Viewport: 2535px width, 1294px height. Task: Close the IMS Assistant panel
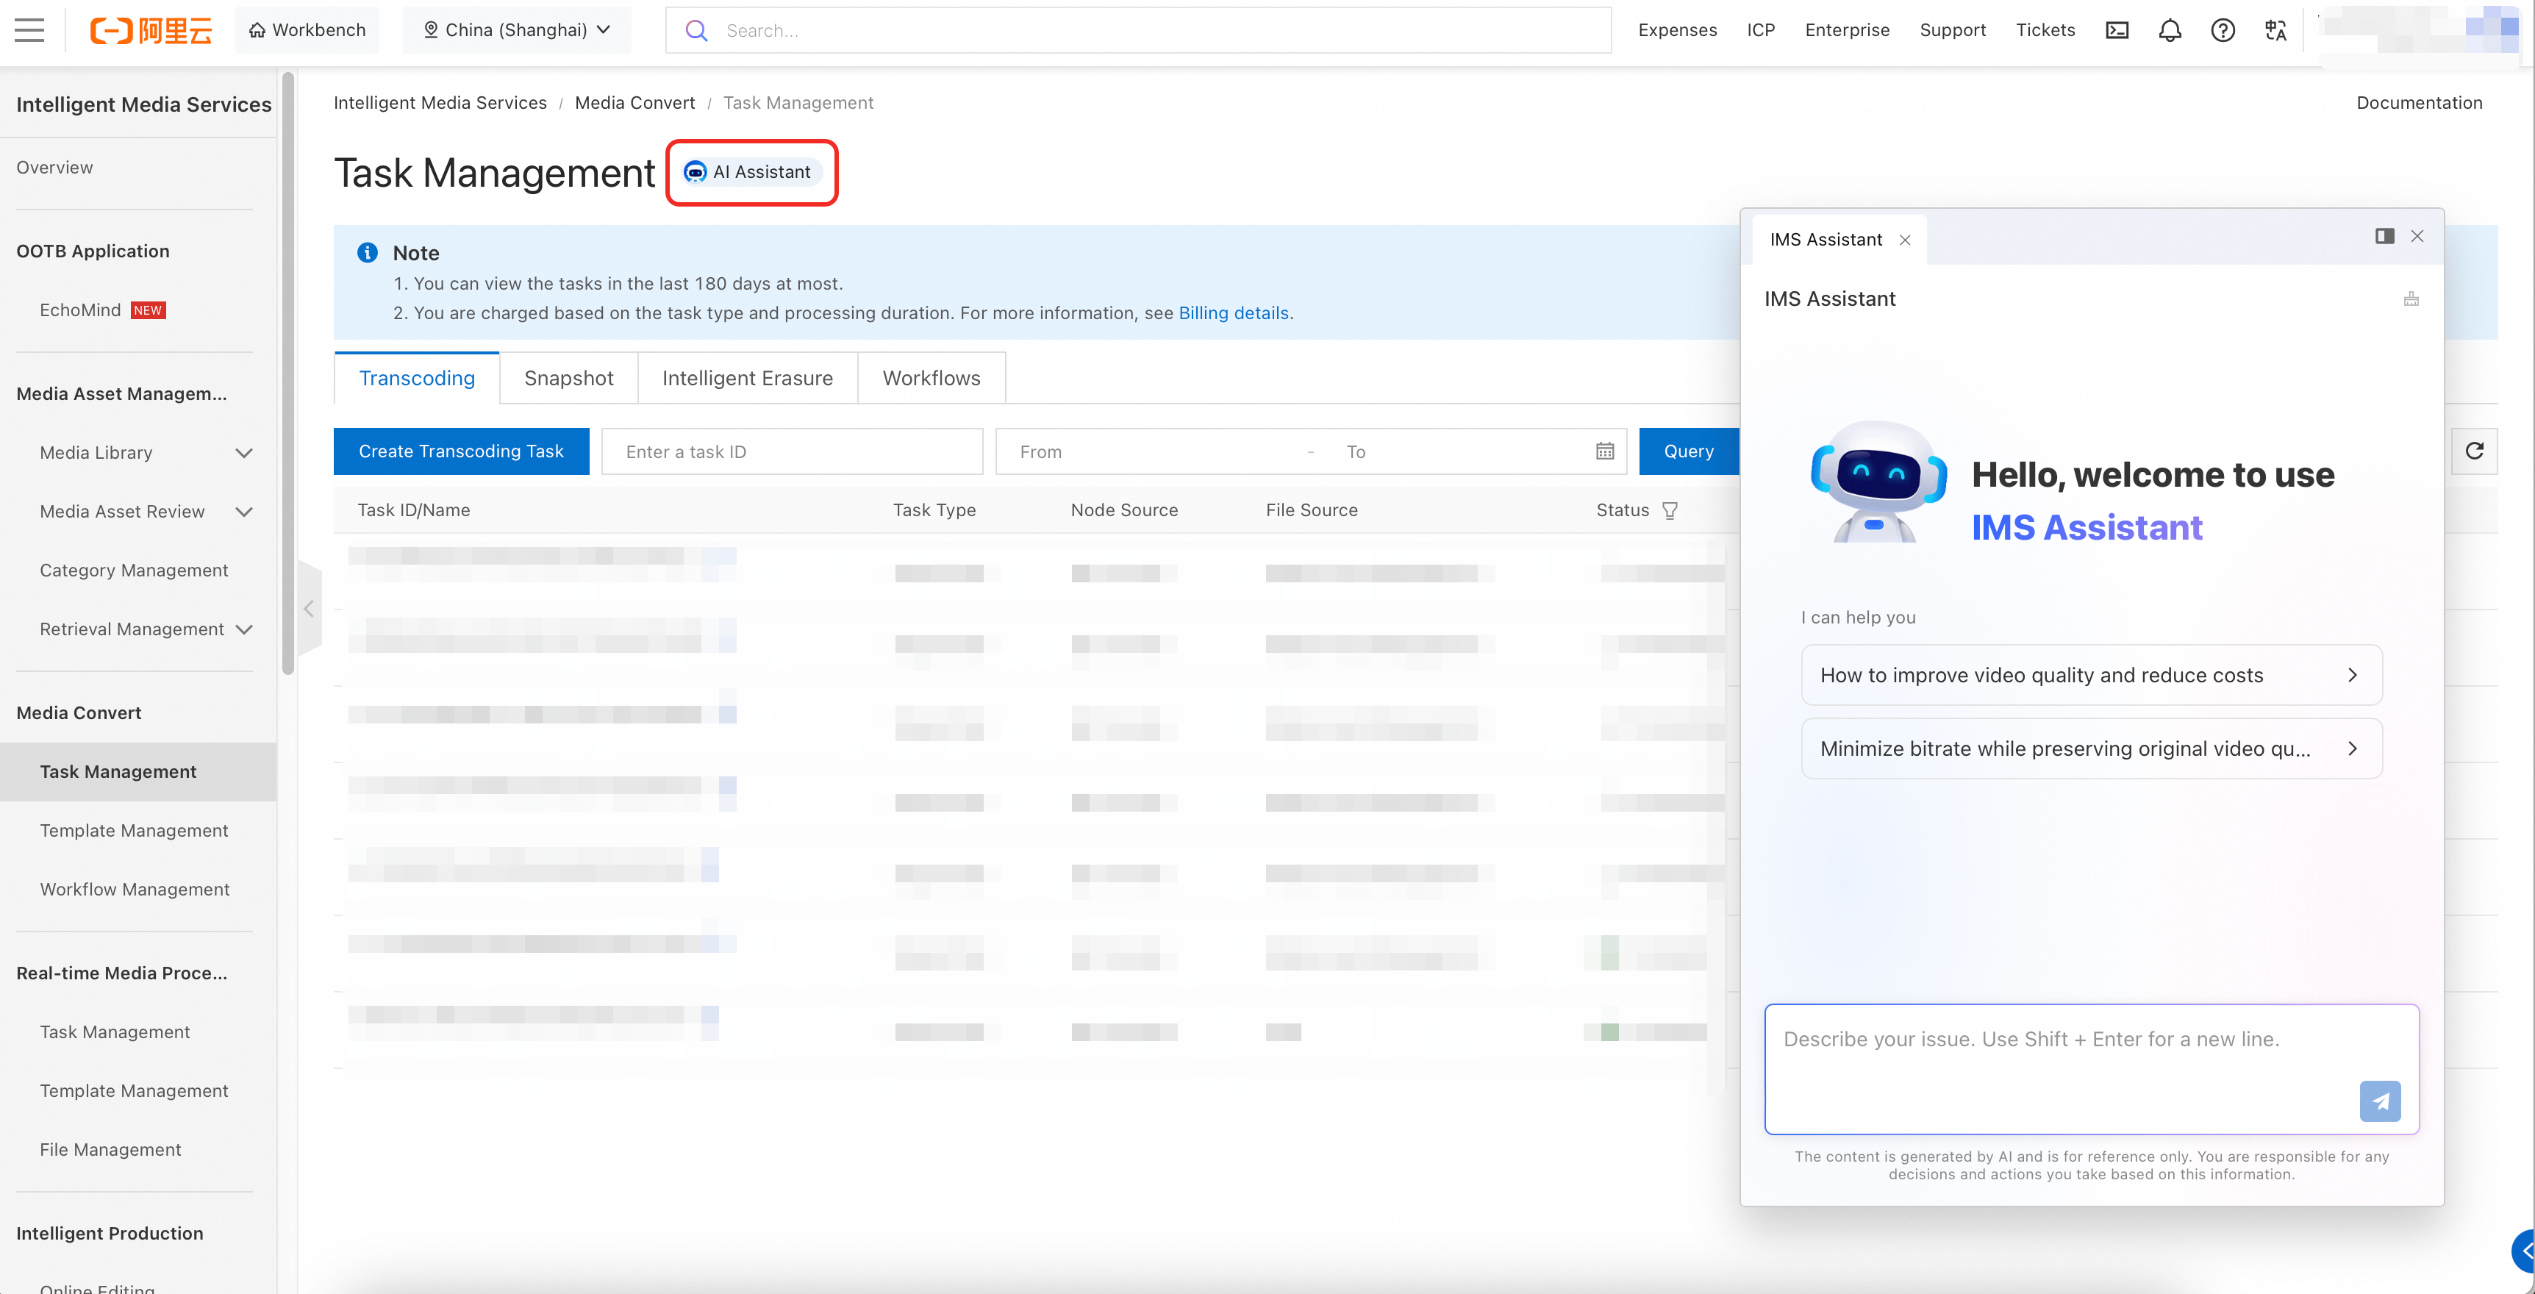(2417, 236)
